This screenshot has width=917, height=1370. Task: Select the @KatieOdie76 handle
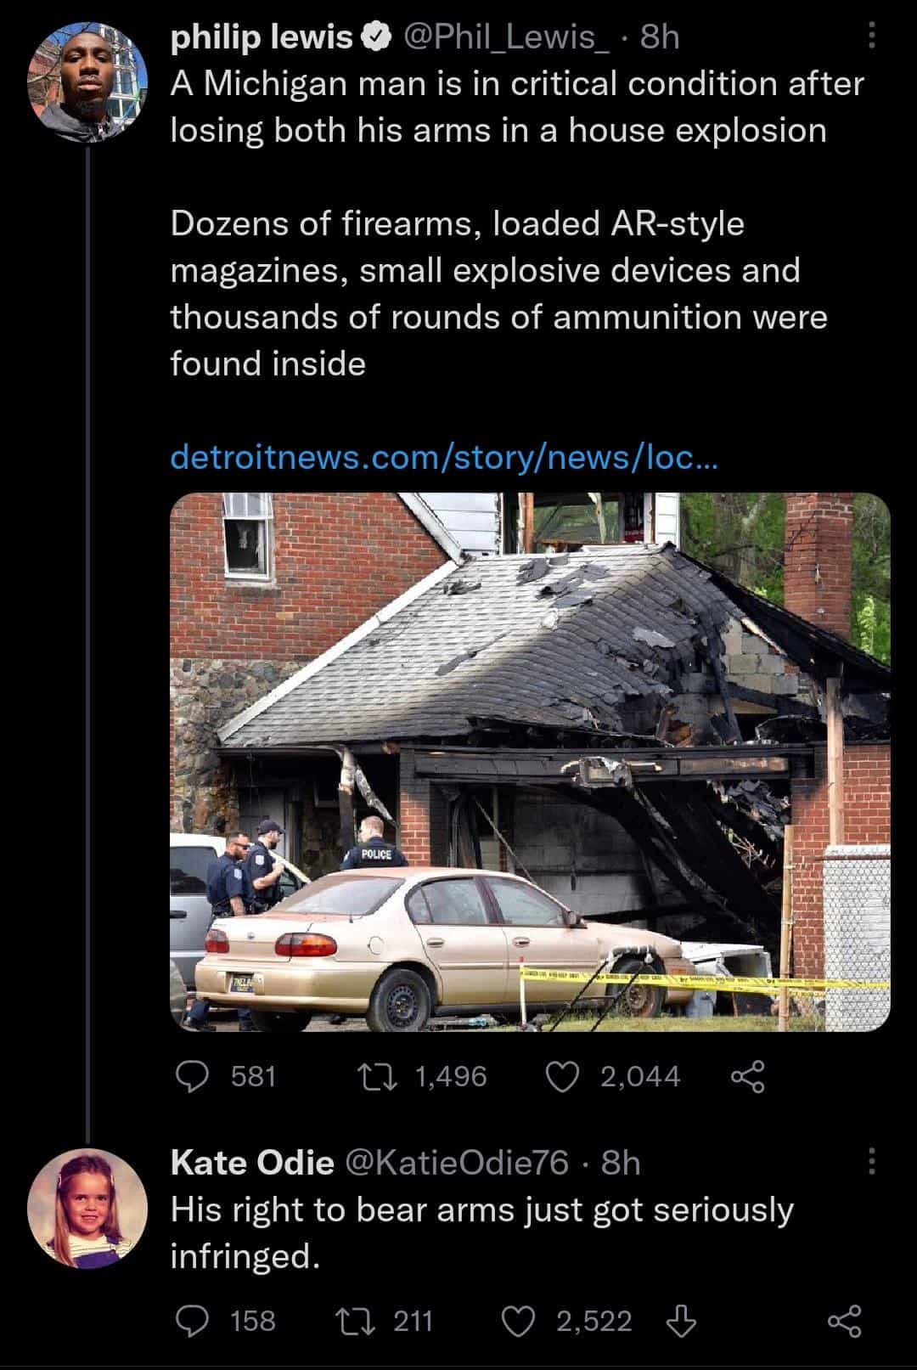[x=456, y=1162]
